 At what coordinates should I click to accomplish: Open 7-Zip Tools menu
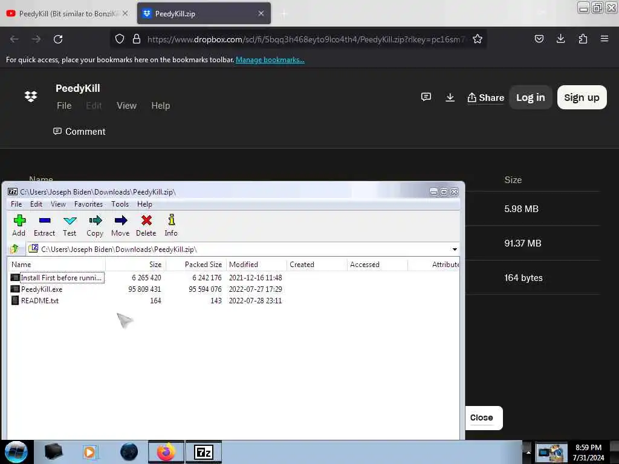point(120,204)
